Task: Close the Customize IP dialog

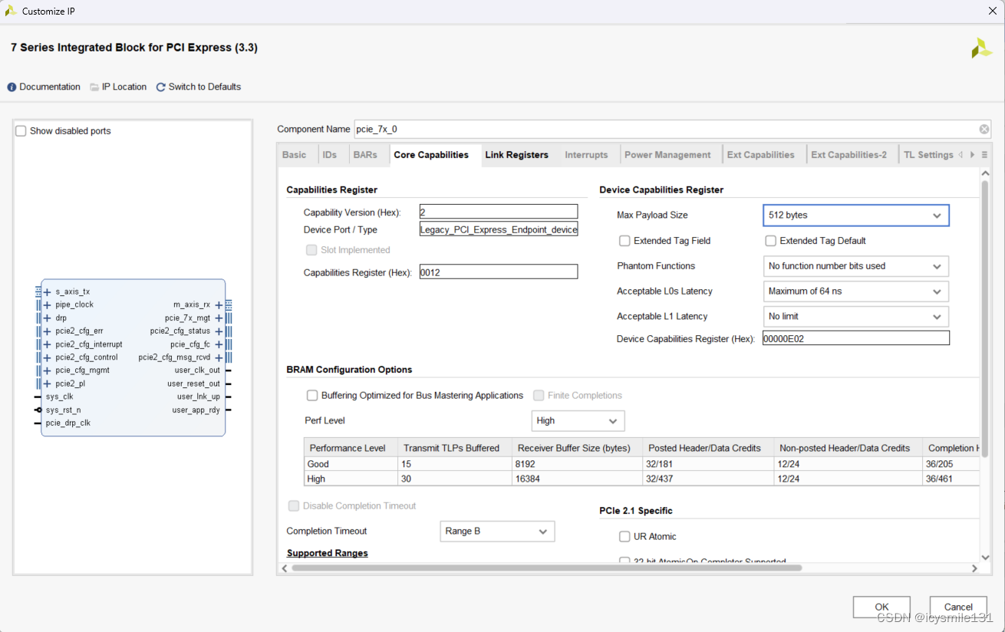Action: point(992,11)
